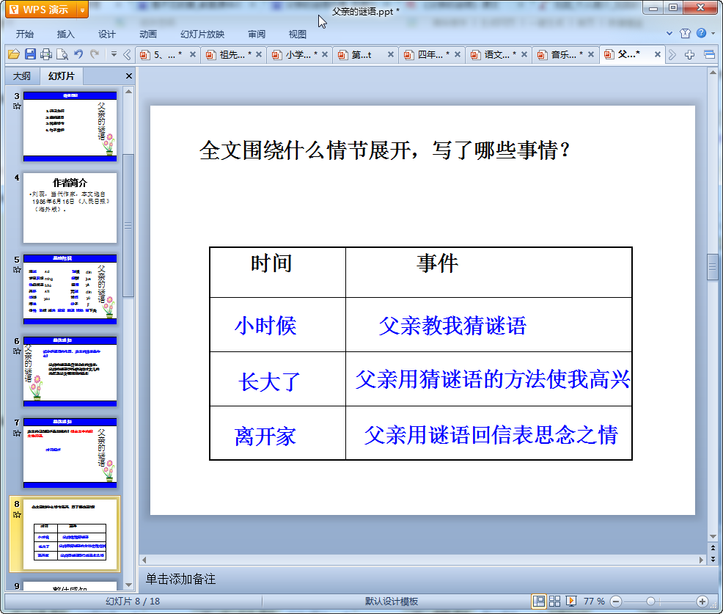Click the Open file folder icon
Image resolution: width=723 pixels, height=614 pixels.
coord(13,54)
